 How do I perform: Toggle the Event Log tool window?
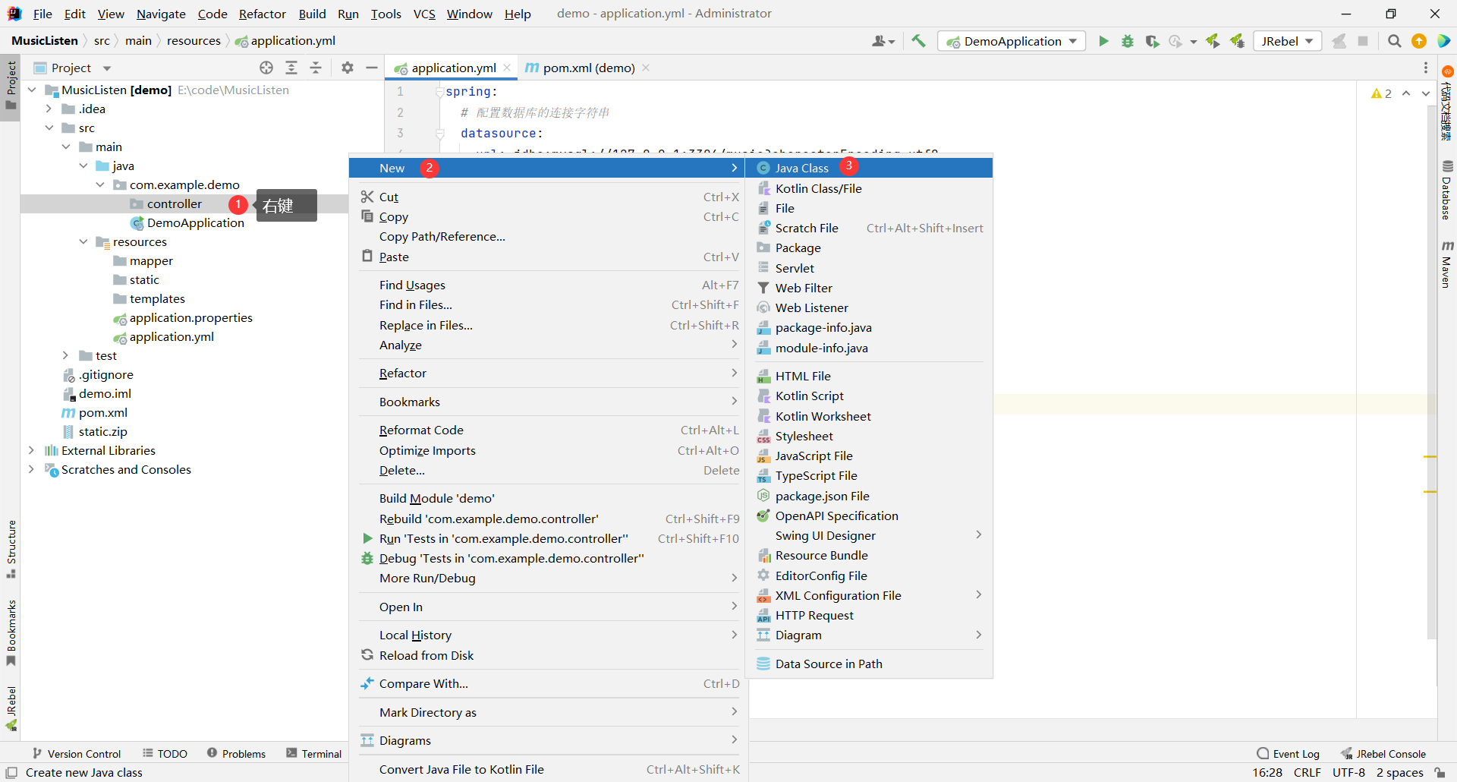click(1289, 754)
